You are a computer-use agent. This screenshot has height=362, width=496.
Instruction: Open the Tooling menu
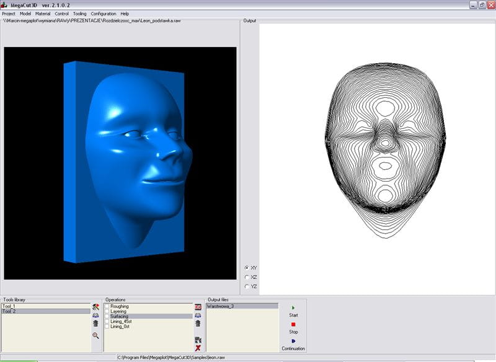pos(79,13)
